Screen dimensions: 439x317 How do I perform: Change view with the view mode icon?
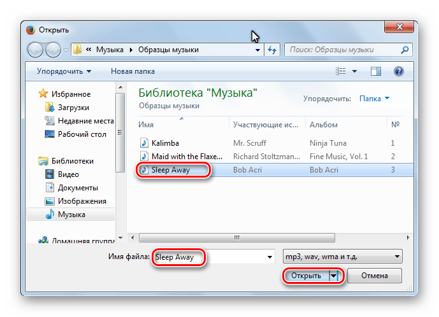(x=340, y=71)
